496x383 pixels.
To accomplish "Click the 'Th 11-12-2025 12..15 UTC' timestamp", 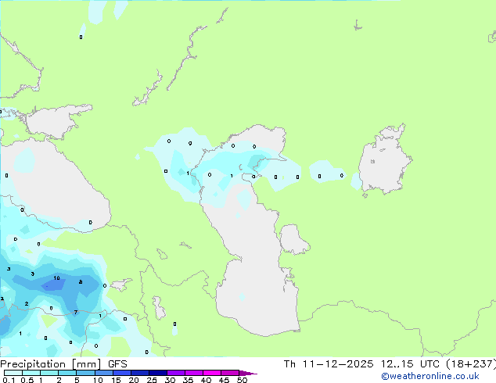I will click(361, 364).
